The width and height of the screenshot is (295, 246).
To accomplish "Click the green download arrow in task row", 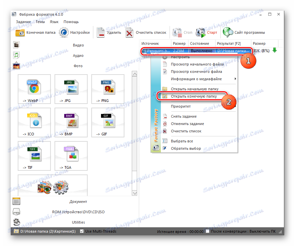I will (275, 50).
